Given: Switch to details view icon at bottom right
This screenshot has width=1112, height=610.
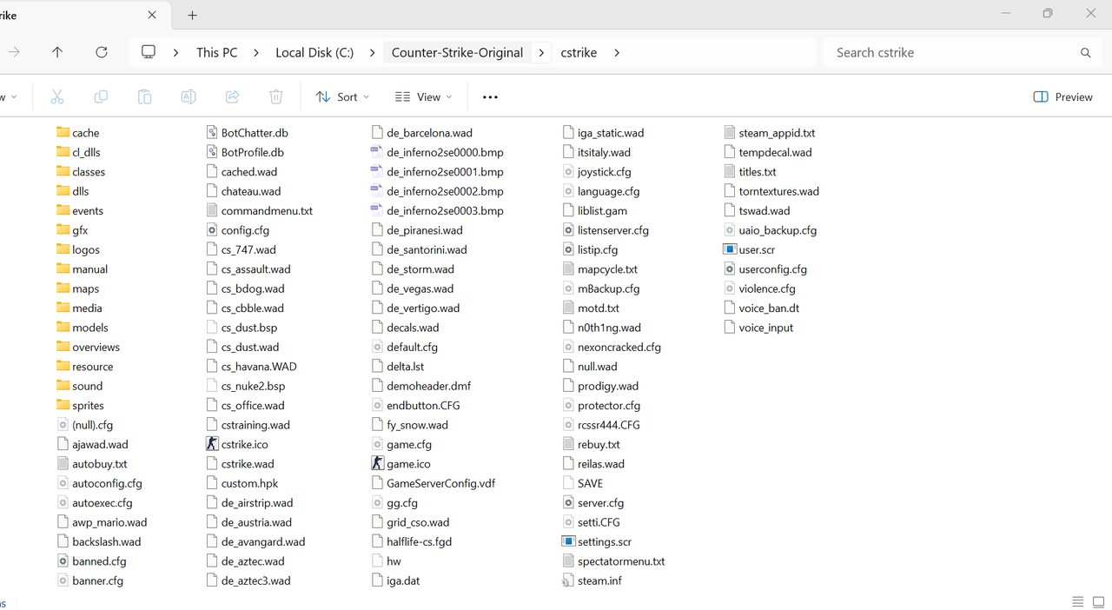Looking at the screenshot, I should [x=1077, y=601].
